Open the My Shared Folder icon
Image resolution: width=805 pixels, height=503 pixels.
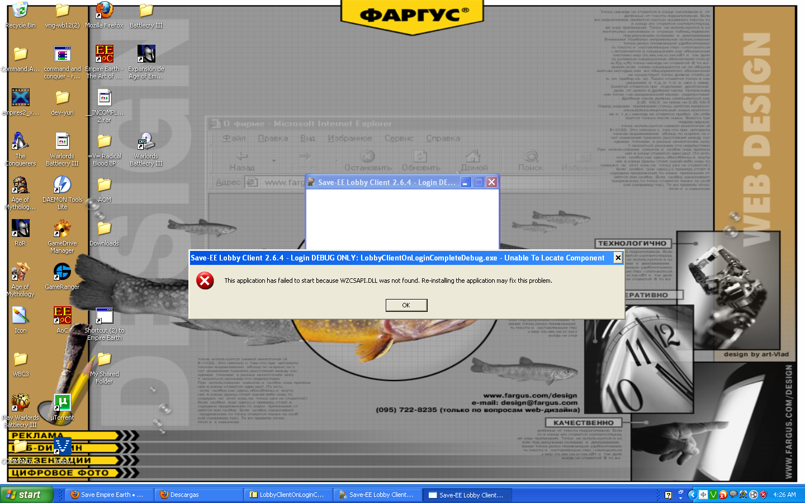(104, 359)
